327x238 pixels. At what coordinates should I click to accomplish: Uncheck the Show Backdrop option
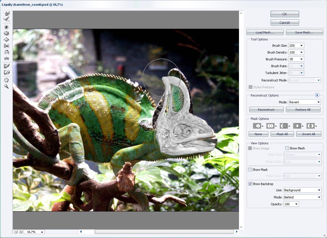point(250,184)
